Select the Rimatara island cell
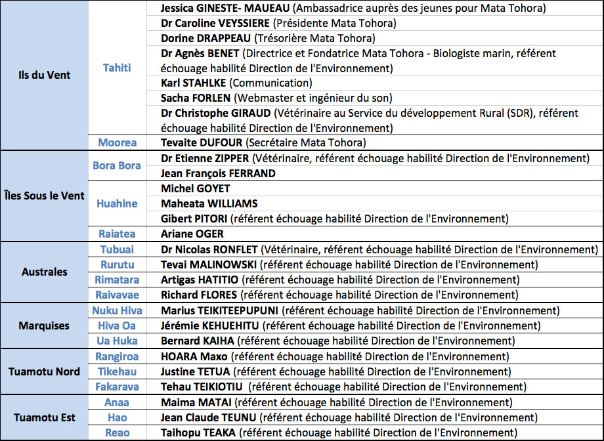This screenshot has width=604, height=441. (x=117, y=280)
